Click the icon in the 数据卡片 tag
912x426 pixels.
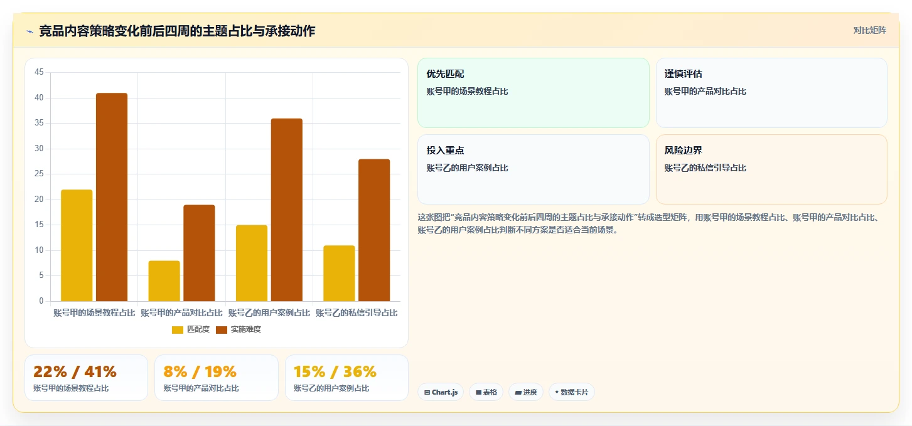557,393
